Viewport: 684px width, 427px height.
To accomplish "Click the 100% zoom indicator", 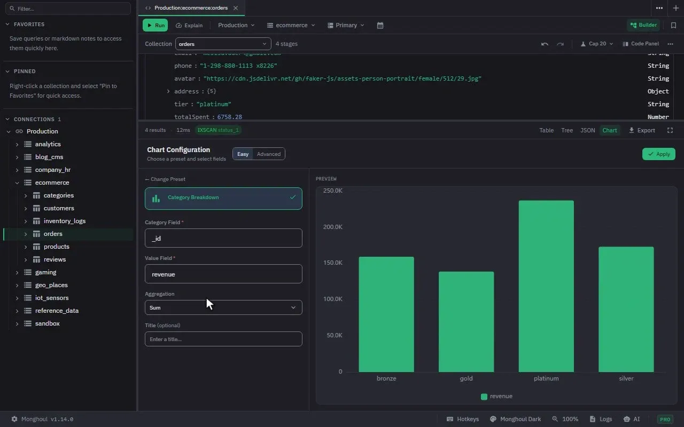I will [x=565, y=419].
